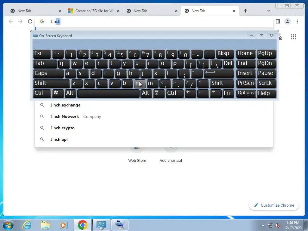Viewport: 308px width, 231px height.
Task: Toggle the Chrome side panel icon
Action: point(278,21)
